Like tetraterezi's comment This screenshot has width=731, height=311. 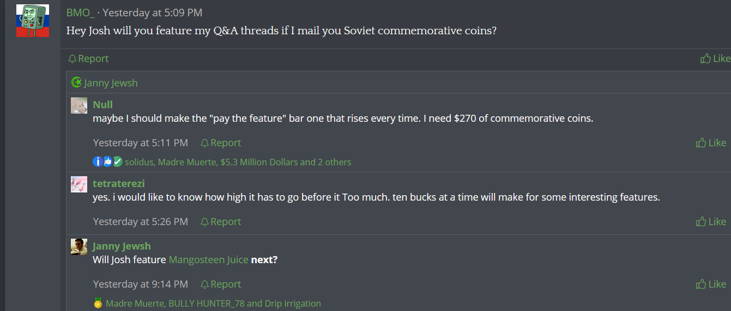pos(711,222)
